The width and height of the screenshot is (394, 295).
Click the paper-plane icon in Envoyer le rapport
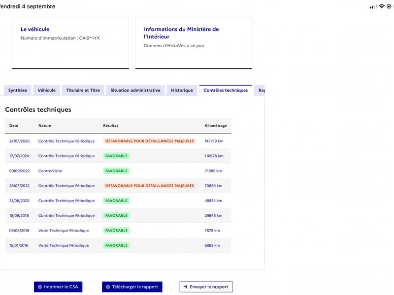pos(186,287)
